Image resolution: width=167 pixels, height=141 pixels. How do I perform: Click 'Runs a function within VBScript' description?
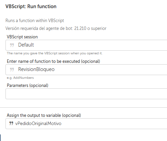(x=35, y=21)
